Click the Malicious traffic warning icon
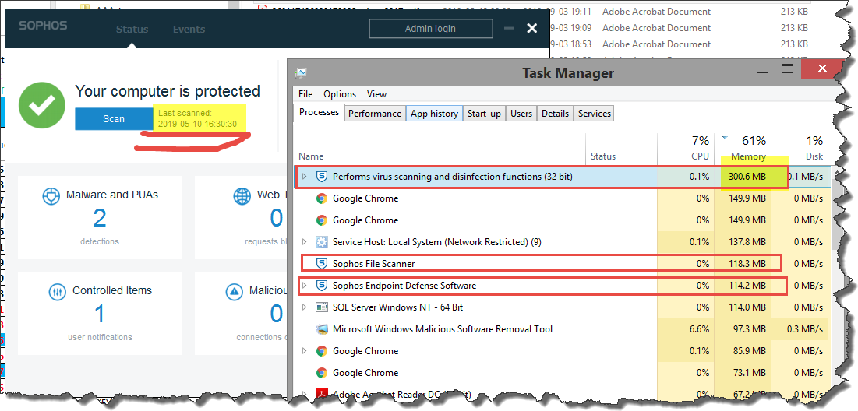Viewport: 858px width, 411px height. tap(235, 291)
